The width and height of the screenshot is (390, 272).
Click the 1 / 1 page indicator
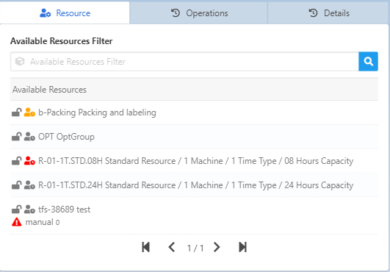[x=195, y=248]
